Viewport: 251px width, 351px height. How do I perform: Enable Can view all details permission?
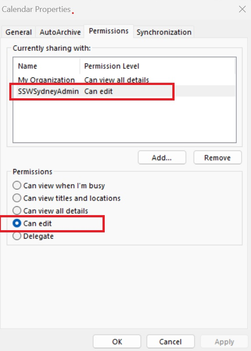click(50, 211)
